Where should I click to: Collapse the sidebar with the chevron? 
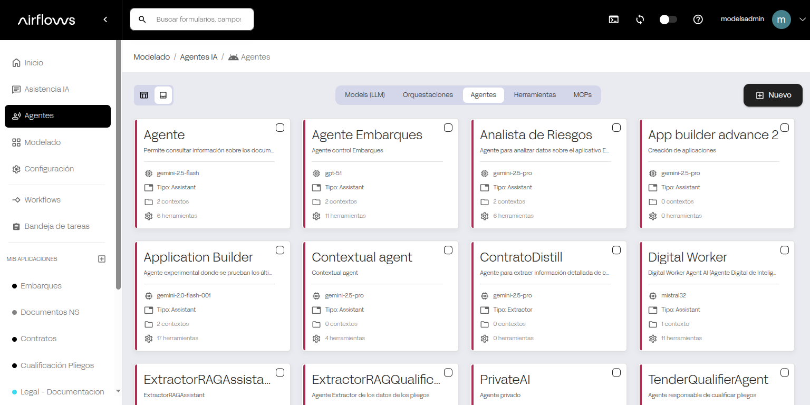tap(105, 19)
